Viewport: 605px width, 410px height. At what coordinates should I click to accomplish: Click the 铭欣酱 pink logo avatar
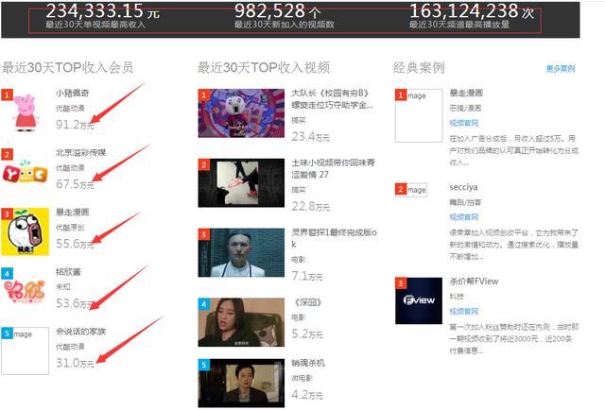click(26, 290)
